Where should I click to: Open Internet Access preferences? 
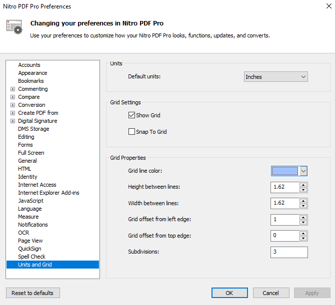pyautogui.click(x=37, y=185)
